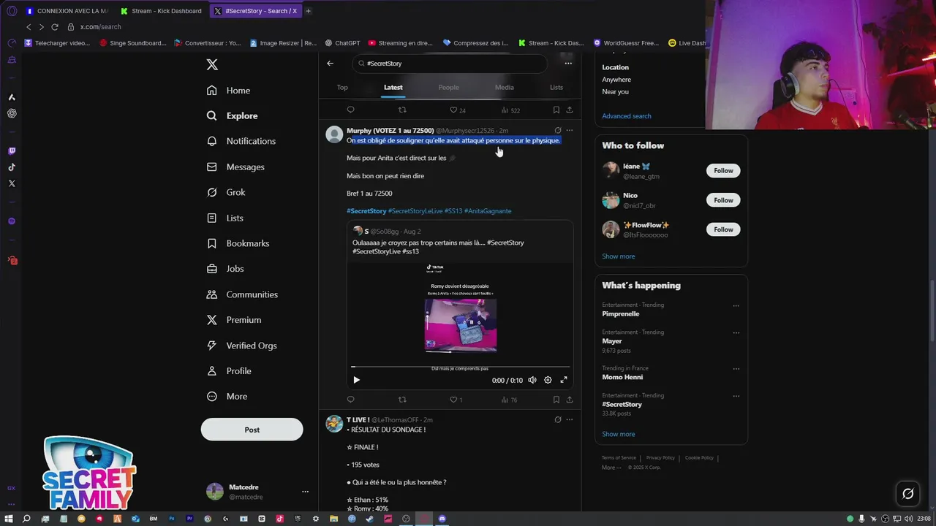The height and width of the screenshot is (526, 936).
Task: Open the Windows Start menu
Action: pos(9,519)
